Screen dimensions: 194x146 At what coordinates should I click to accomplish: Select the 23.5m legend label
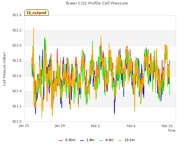coord(129,140)
